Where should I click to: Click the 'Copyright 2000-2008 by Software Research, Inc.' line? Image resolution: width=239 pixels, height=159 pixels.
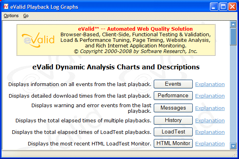click(x=136, y=51)
